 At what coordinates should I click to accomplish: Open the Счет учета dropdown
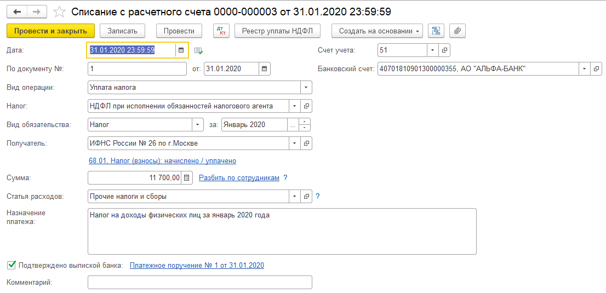point(432,50)
